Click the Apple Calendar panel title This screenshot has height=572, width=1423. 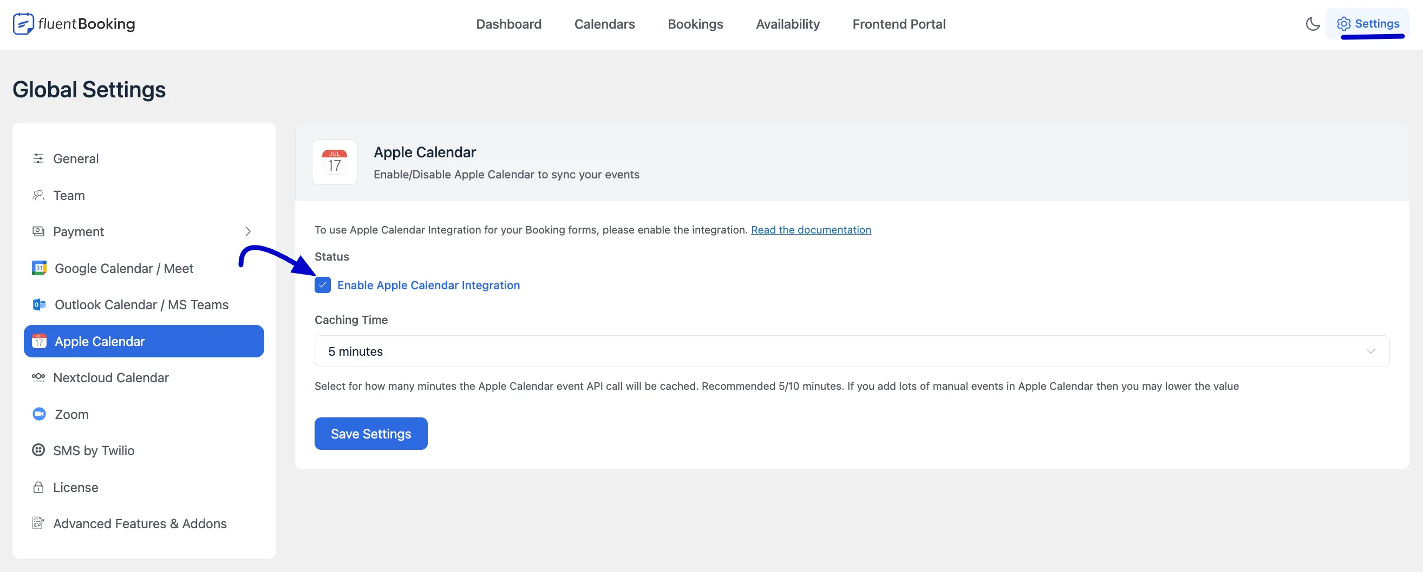(x=425, y=152)
